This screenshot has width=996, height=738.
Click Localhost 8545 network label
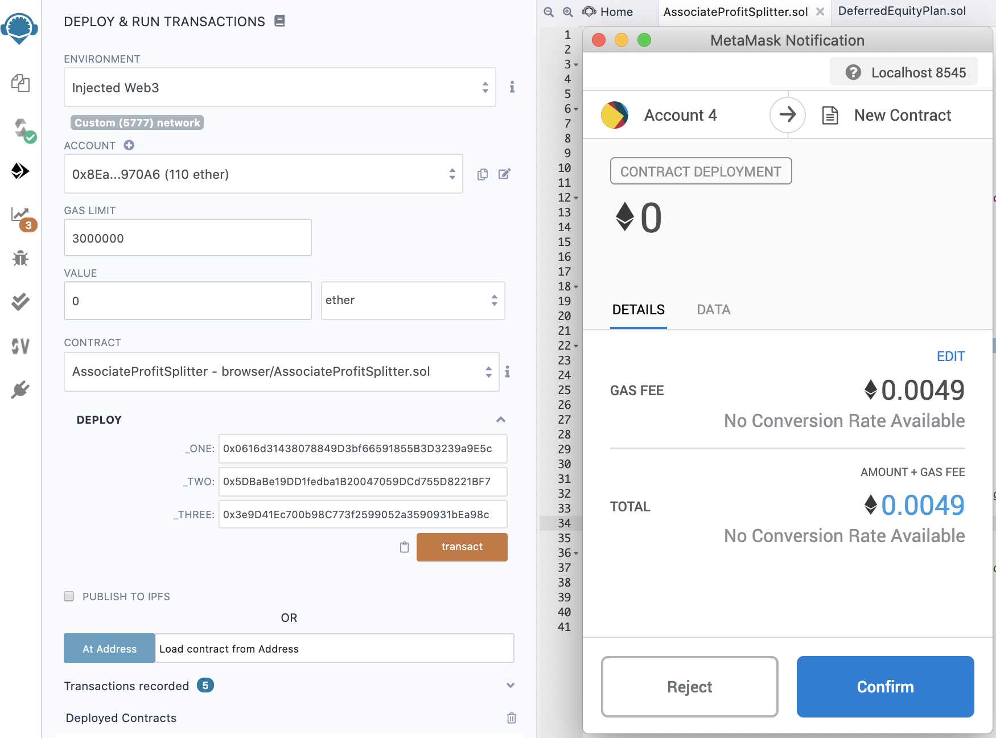[x=919, y=73]
